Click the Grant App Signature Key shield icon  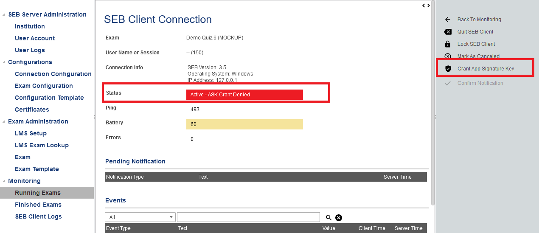point(448,69)
